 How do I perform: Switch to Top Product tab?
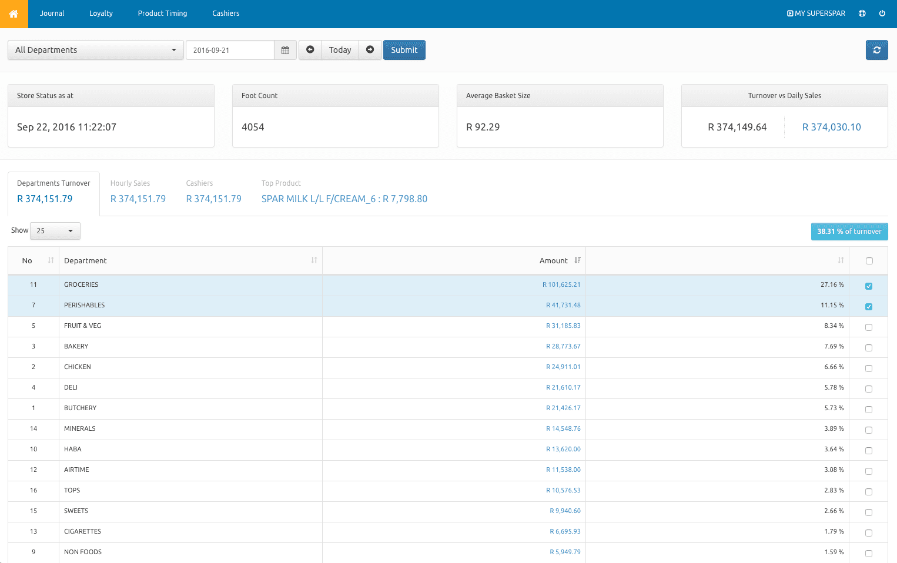344,193
